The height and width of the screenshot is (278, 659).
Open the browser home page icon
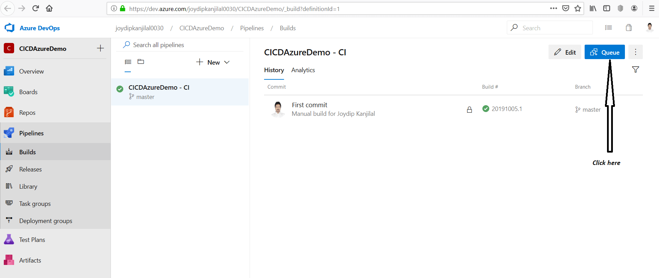tap(49, 8)
